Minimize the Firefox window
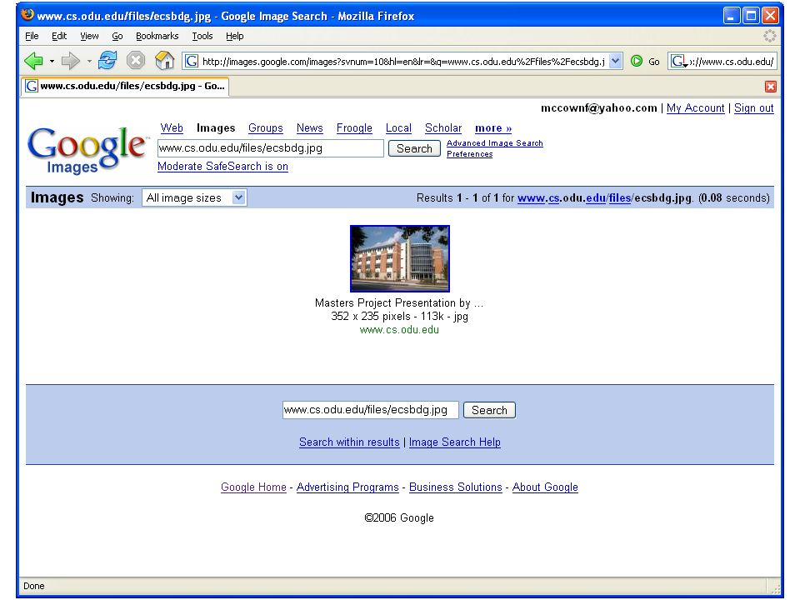 [731, 16]
